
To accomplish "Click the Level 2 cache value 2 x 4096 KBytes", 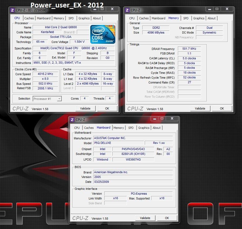I will 88,83.
